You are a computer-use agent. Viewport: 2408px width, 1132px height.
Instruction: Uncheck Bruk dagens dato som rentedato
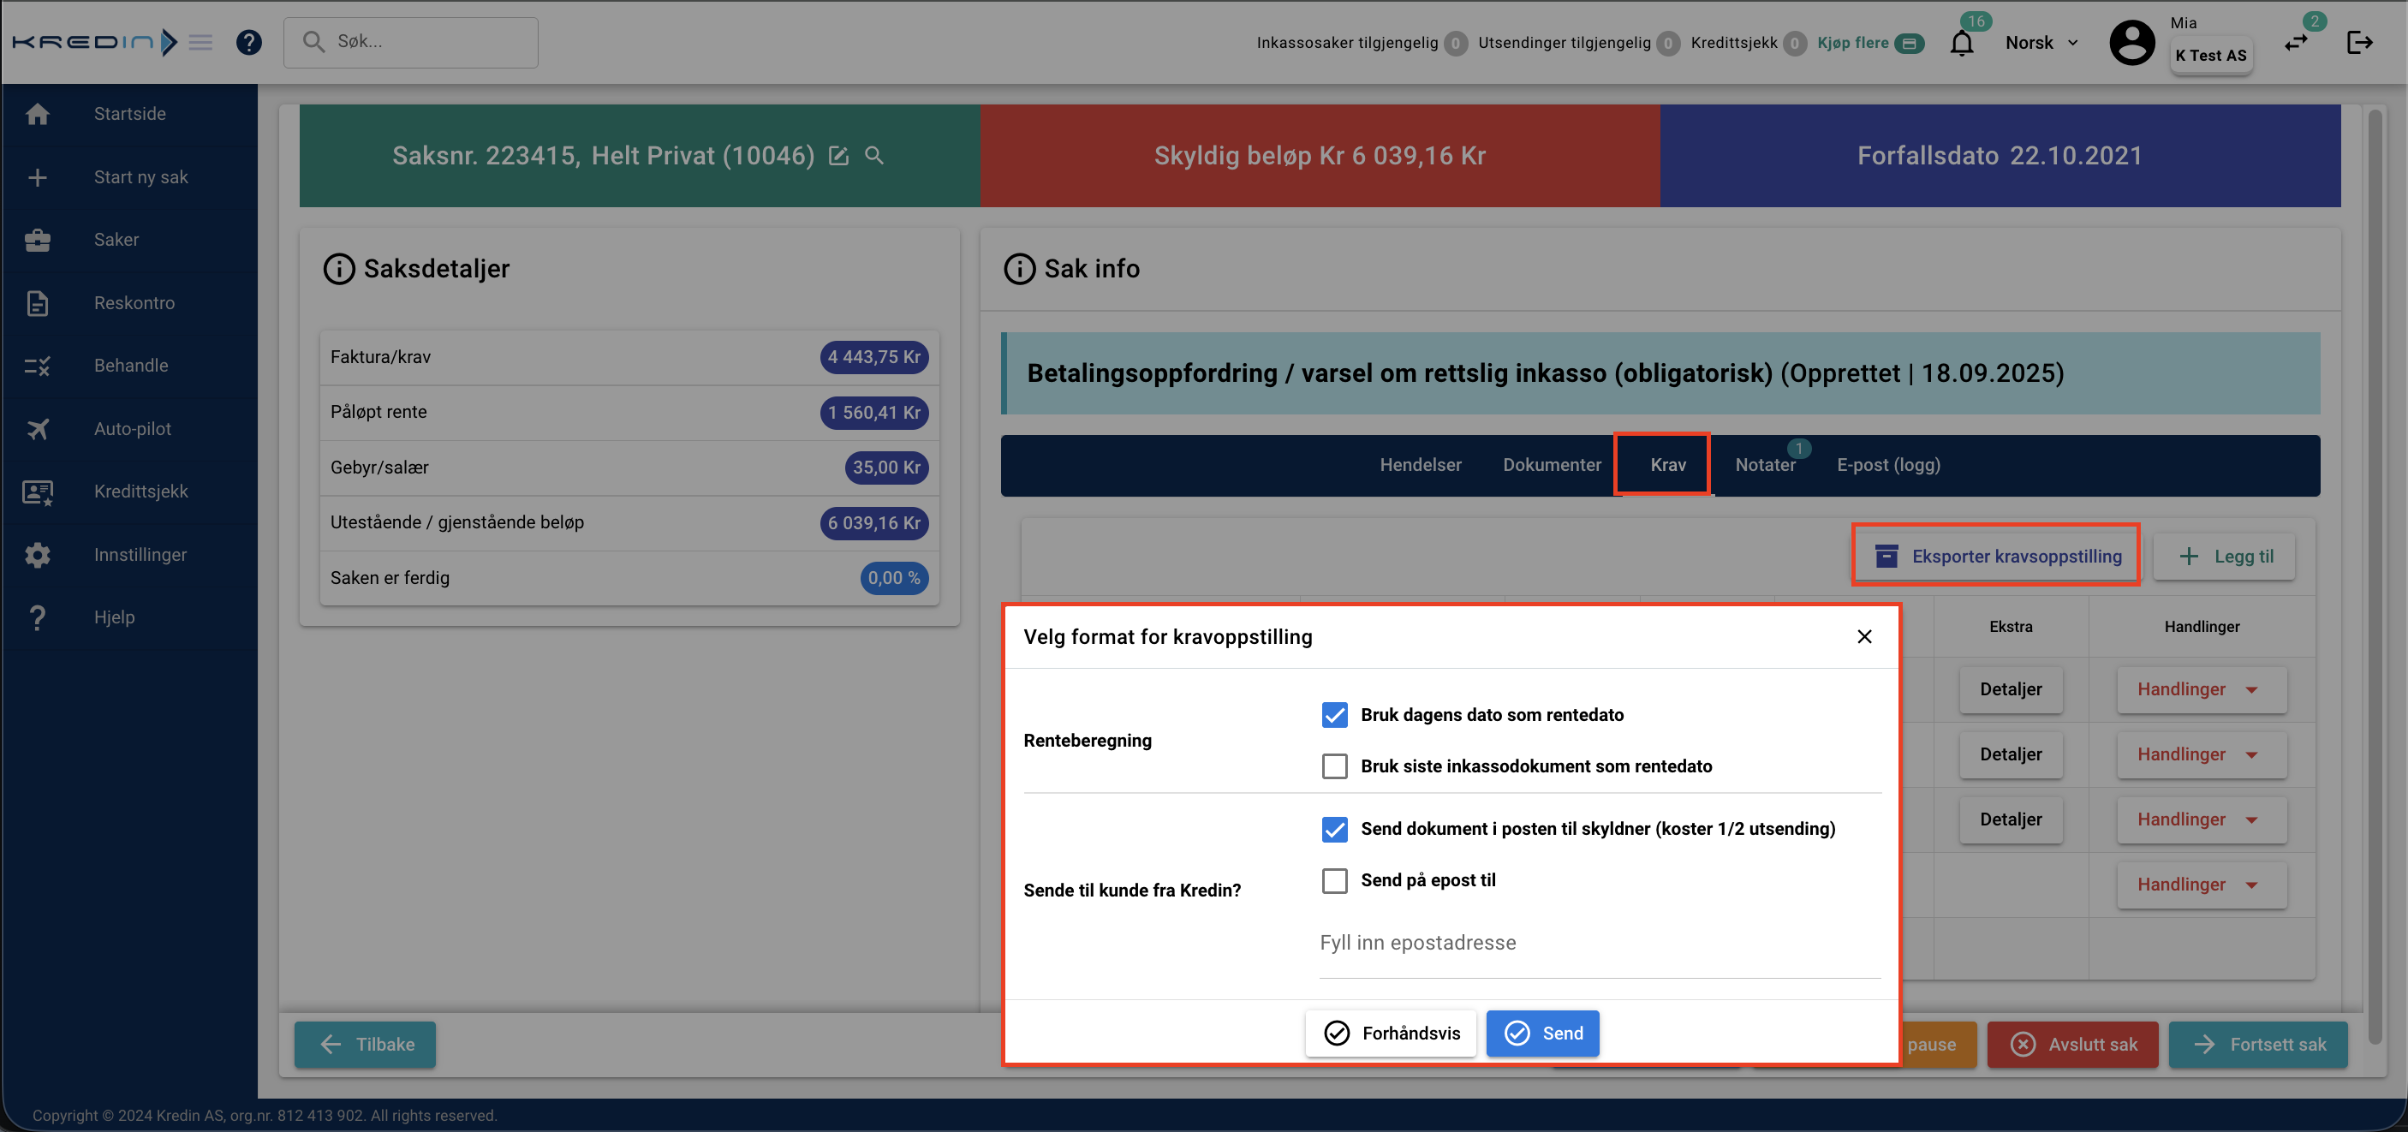click(1334, 715)
